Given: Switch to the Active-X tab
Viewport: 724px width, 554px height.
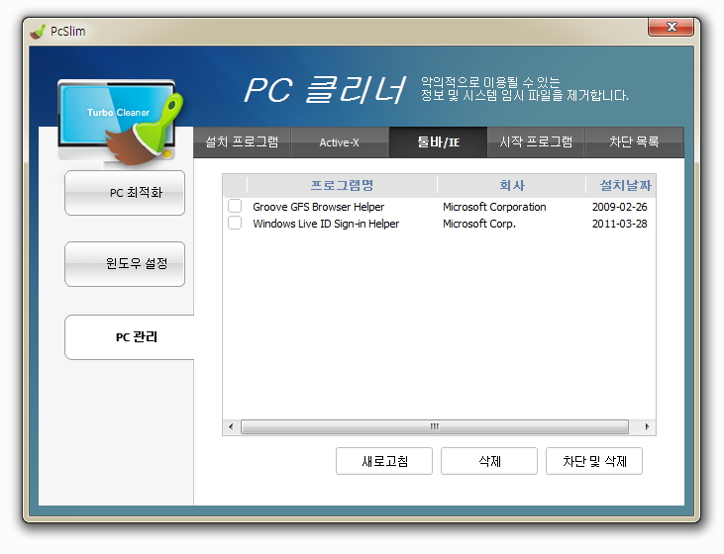Looking at the screenshot, I should pyautogui.click(x=339, y=142).
